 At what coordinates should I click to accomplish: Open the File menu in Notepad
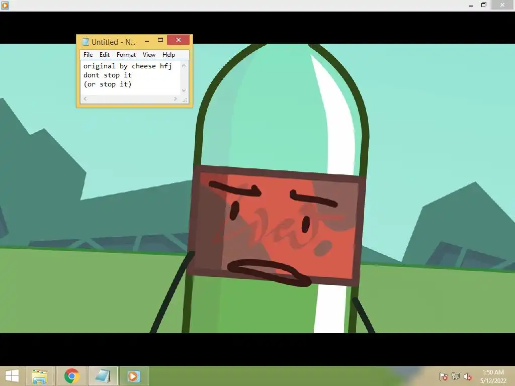(x=88, y=55)
